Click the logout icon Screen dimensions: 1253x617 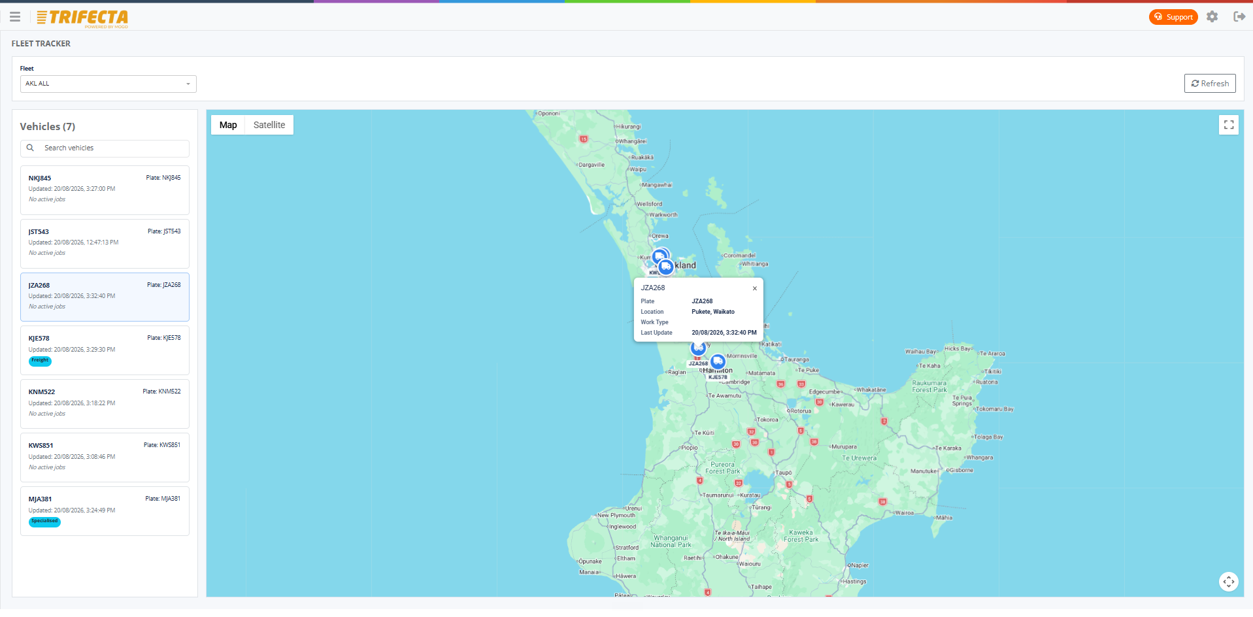(x=1239, y=17)
